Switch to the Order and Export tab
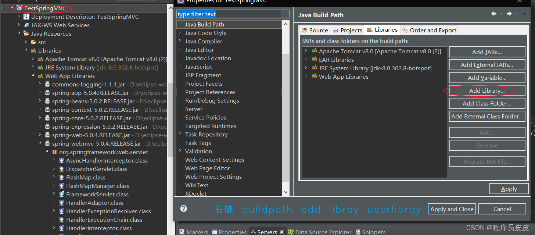Image resolution: width=535 pixels, height=235 pixels. click(429, 30)
